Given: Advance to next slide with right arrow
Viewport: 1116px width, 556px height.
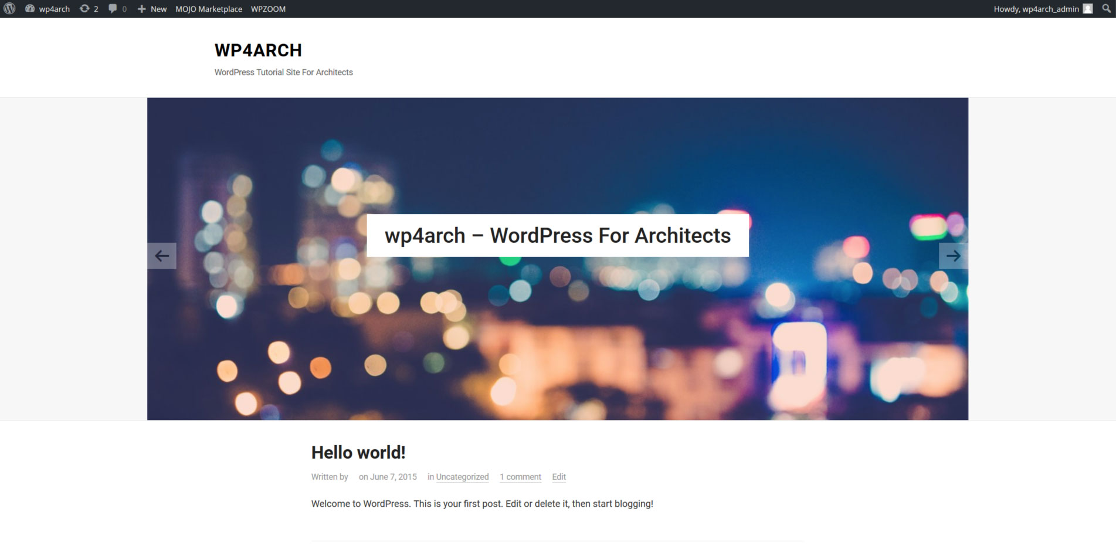Looking at the screenshot, I should click(x=953, y=256).
